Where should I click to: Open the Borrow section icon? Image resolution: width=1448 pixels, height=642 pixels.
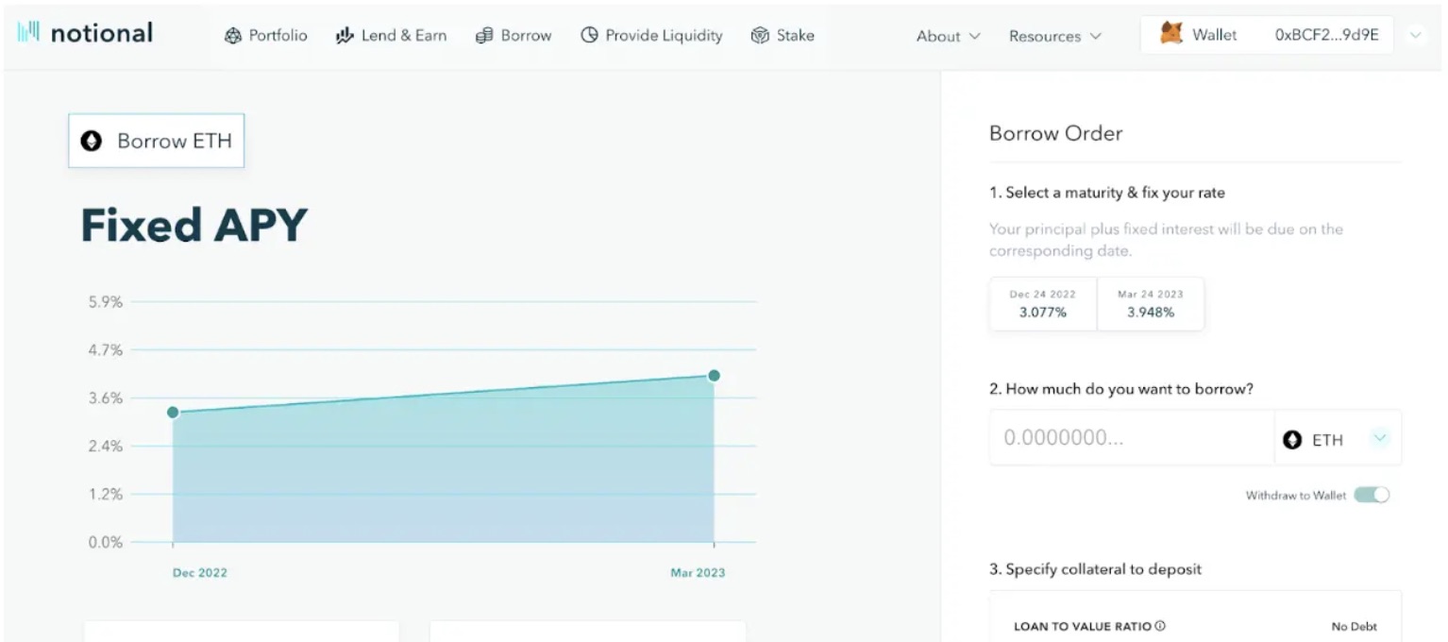pyautogui.click(x=484, y=35)
